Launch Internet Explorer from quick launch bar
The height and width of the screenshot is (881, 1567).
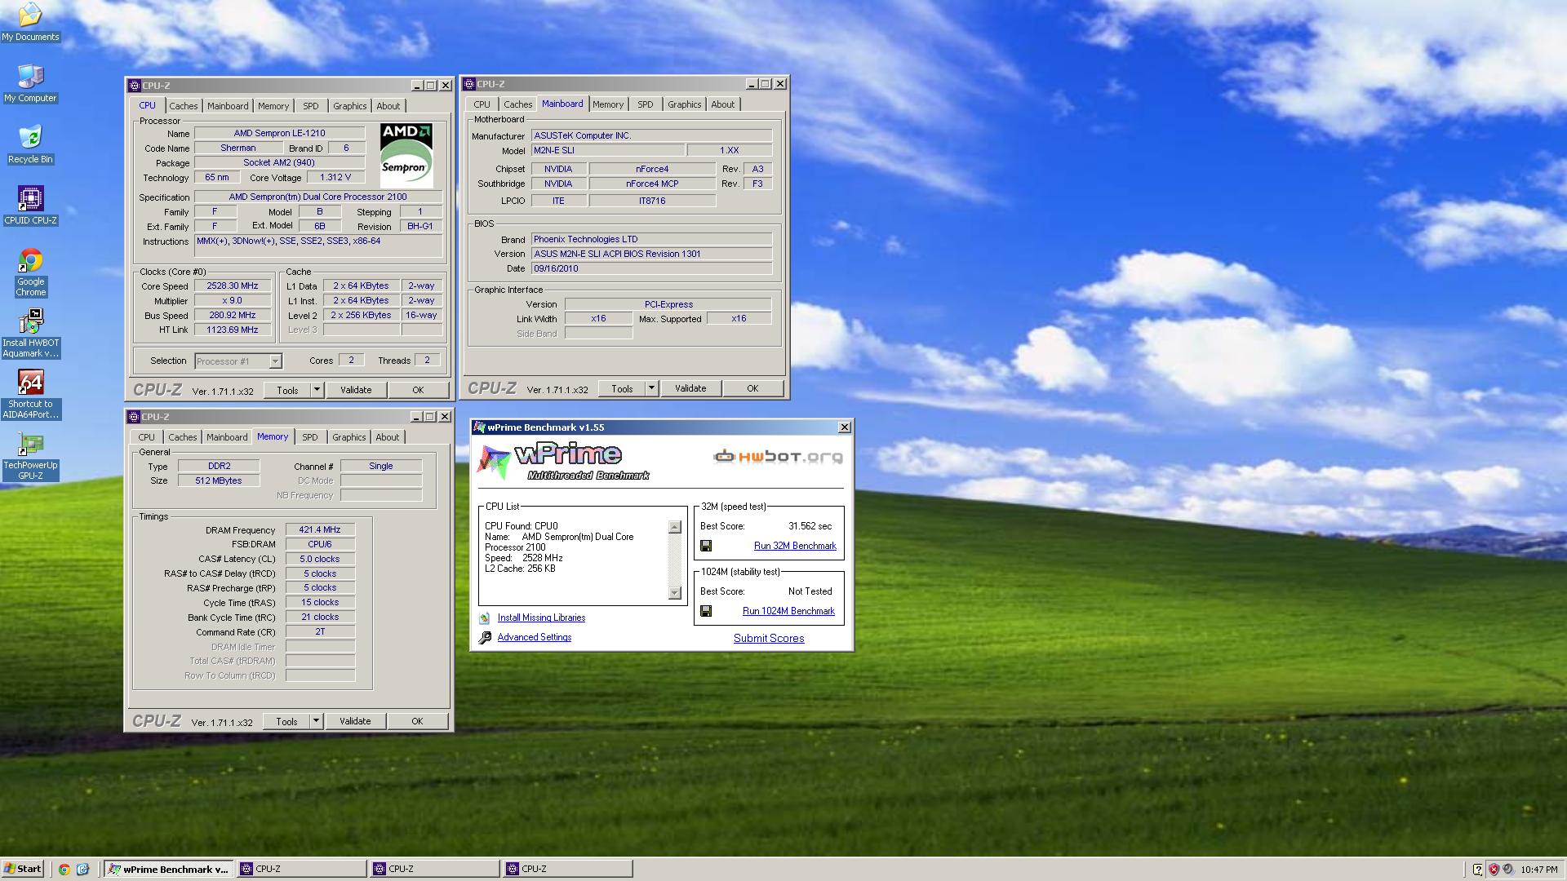click(x=82, y=870)
